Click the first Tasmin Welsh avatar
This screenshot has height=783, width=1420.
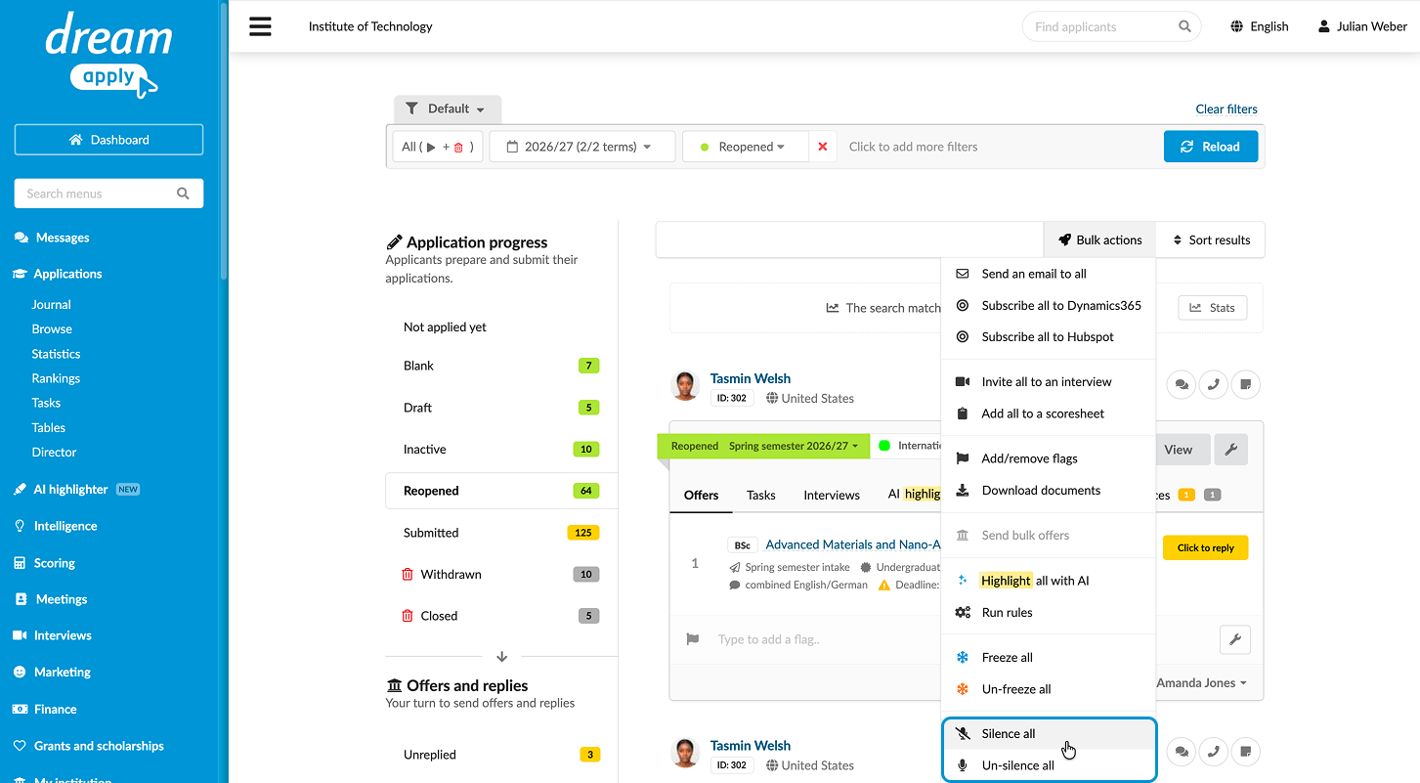click(685, 386)
